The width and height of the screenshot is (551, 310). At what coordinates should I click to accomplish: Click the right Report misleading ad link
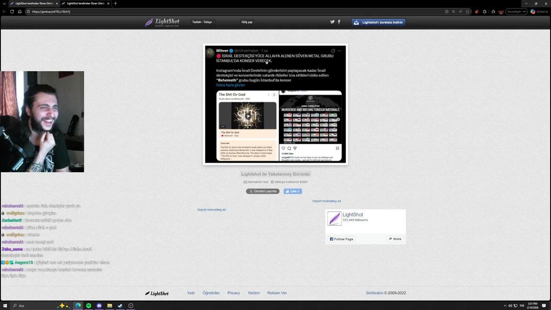coord(326,201)
